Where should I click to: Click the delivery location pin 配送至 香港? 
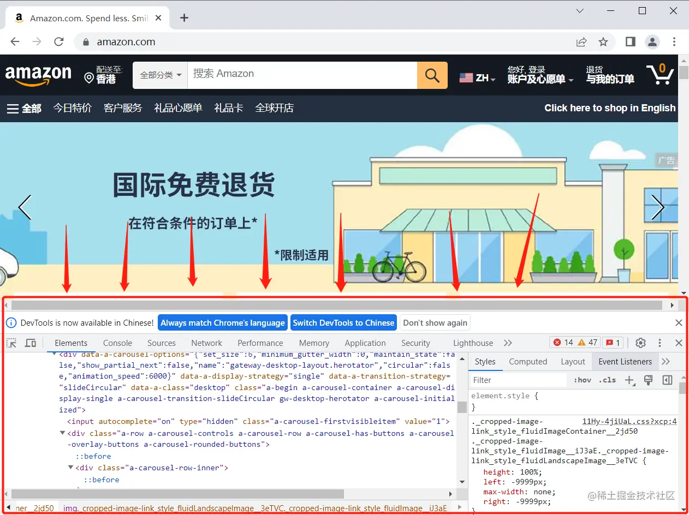(104, 75)
